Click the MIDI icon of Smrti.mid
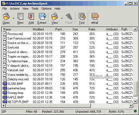This screenshot has height=115, width=139. (5, 47)
